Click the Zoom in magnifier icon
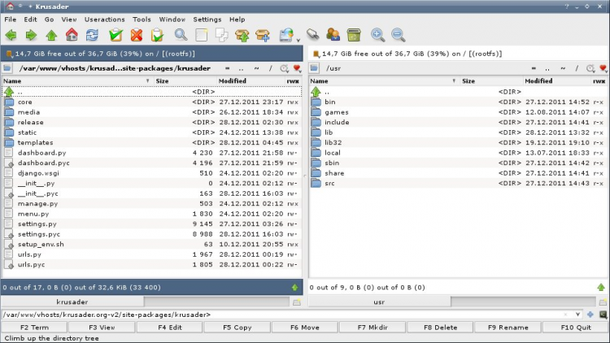 [377, 35]
